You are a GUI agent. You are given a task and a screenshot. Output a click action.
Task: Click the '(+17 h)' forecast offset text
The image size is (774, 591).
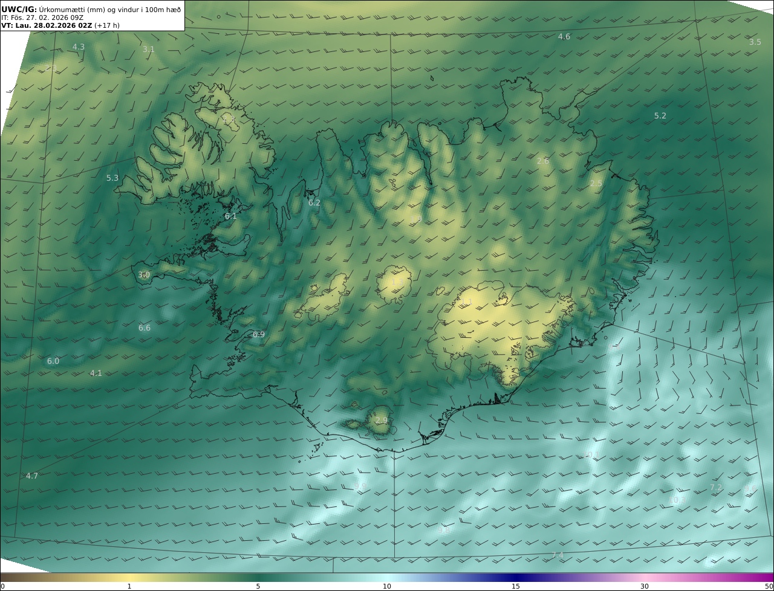107,26
